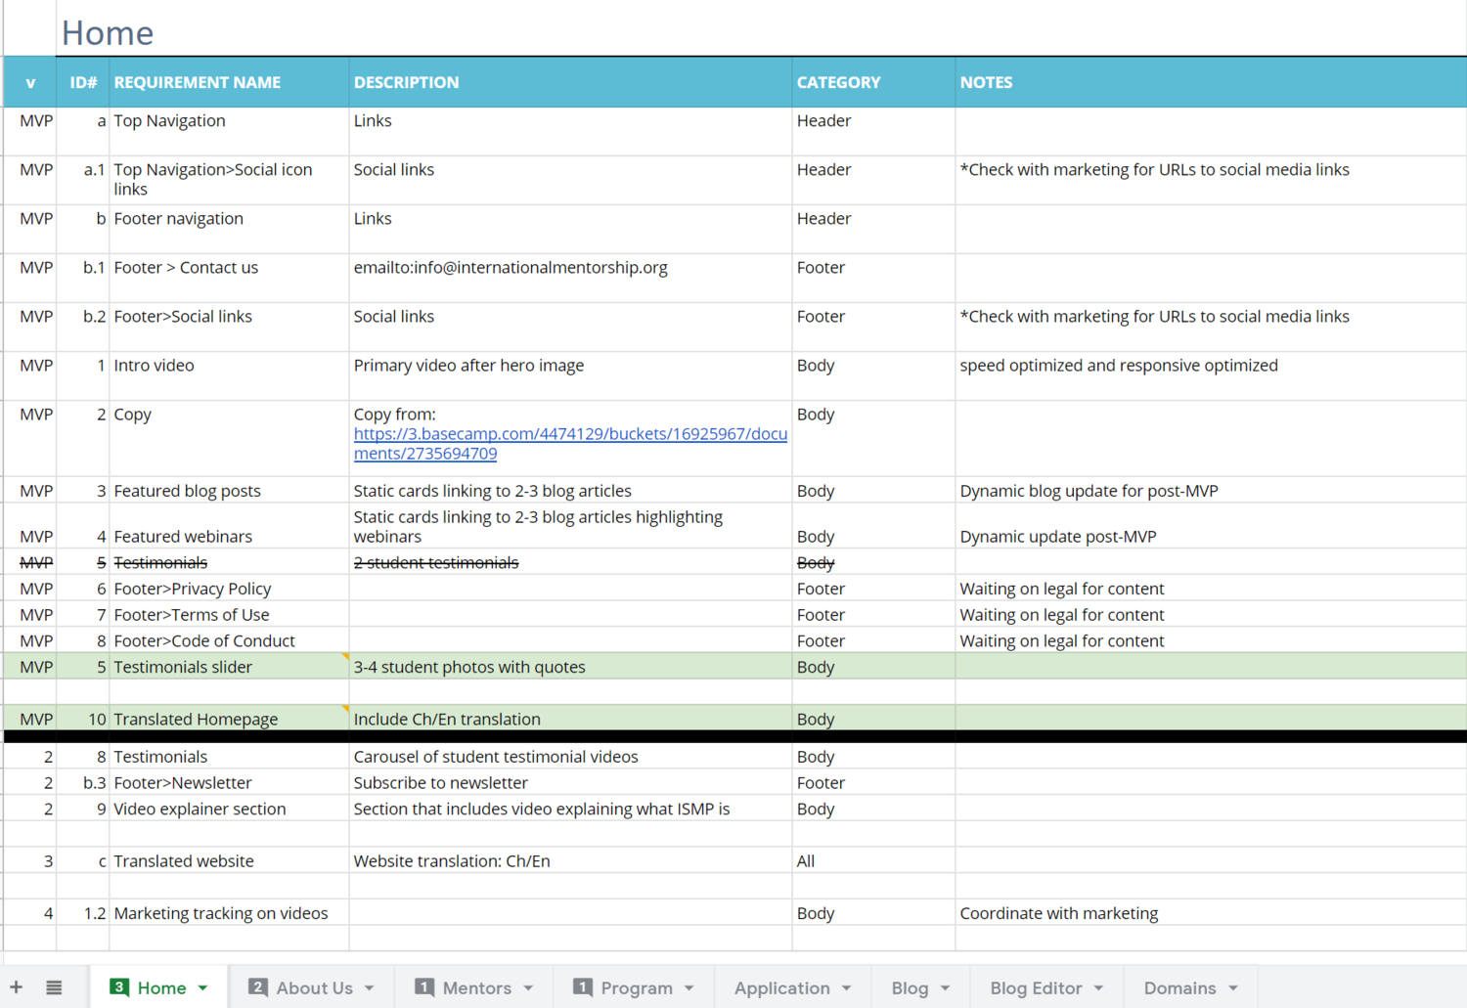This screenshot has height=1008, width=1467.
Task: Select the 'Featured blog posts' cell
Action: tap(229, 490)
